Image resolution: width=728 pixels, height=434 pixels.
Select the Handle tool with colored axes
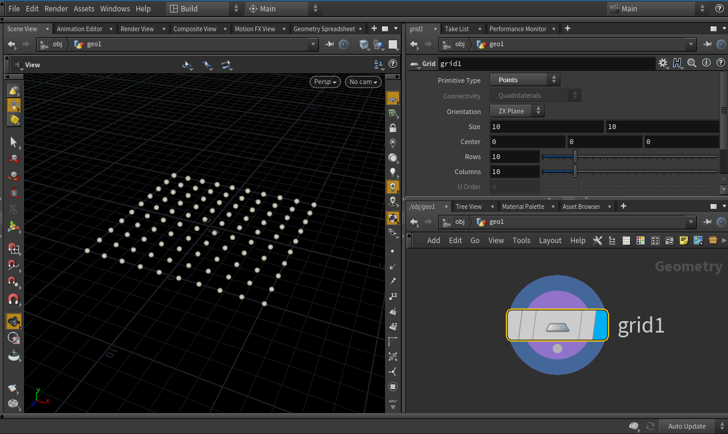[13, 227]
